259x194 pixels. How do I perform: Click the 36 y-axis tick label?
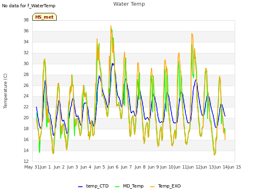point(26,31)
